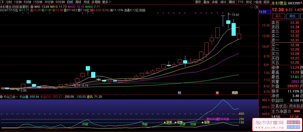Image resolution: width=303 pixels, height=132 pixels.
Task: Click the 5.95 low price annotation
Action: [x=23, y=90]
